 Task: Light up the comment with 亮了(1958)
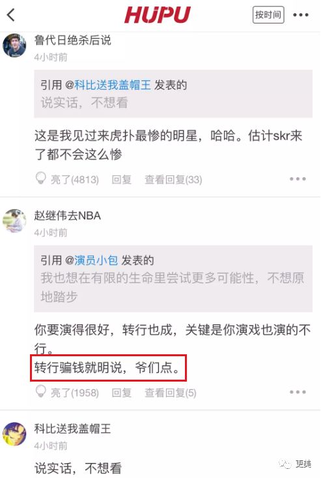[x=67, y=392]
